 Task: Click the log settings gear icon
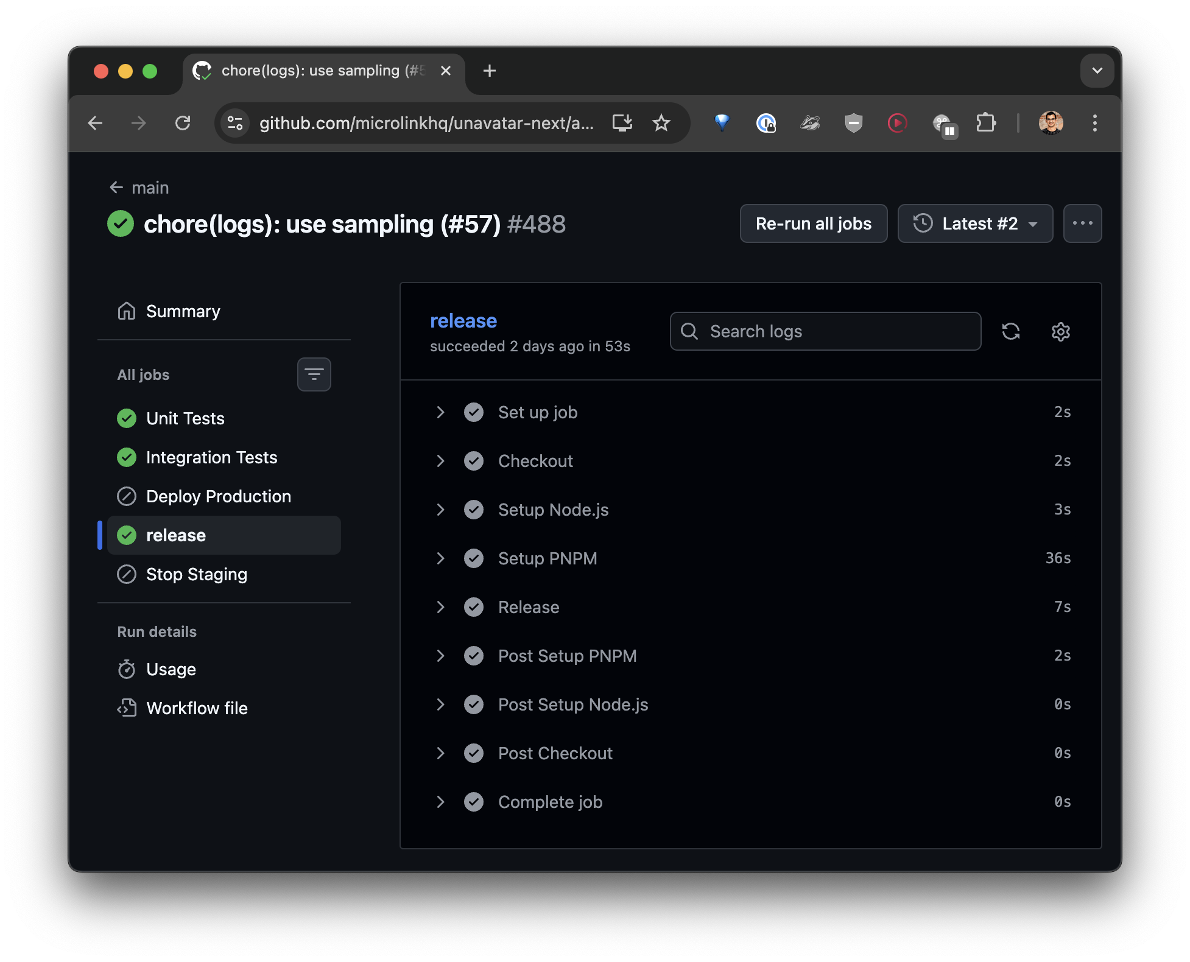click(x=1060, y=332)
